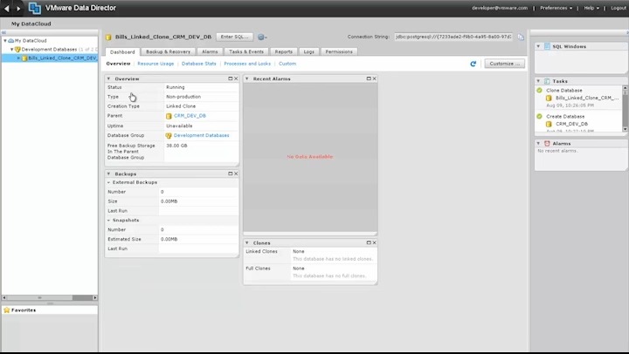Collapse the left navigation pane double-arrow
The image size is (629, 354).
[x=3, y=32]
